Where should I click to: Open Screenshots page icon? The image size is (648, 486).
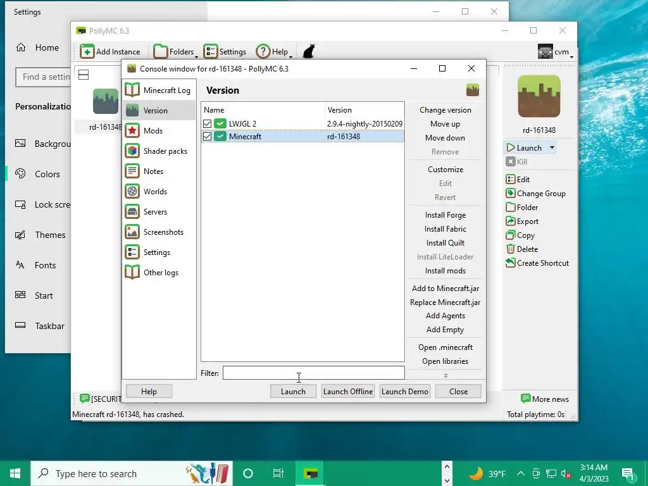point(132,232)
